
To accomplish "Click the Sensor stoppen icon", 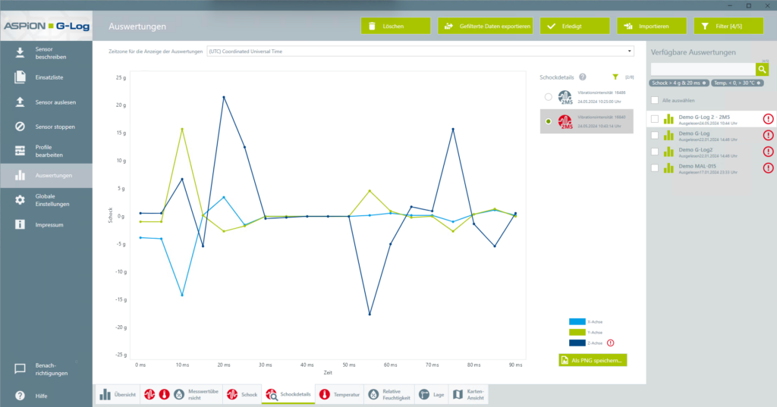I will (x=20, y=127).
